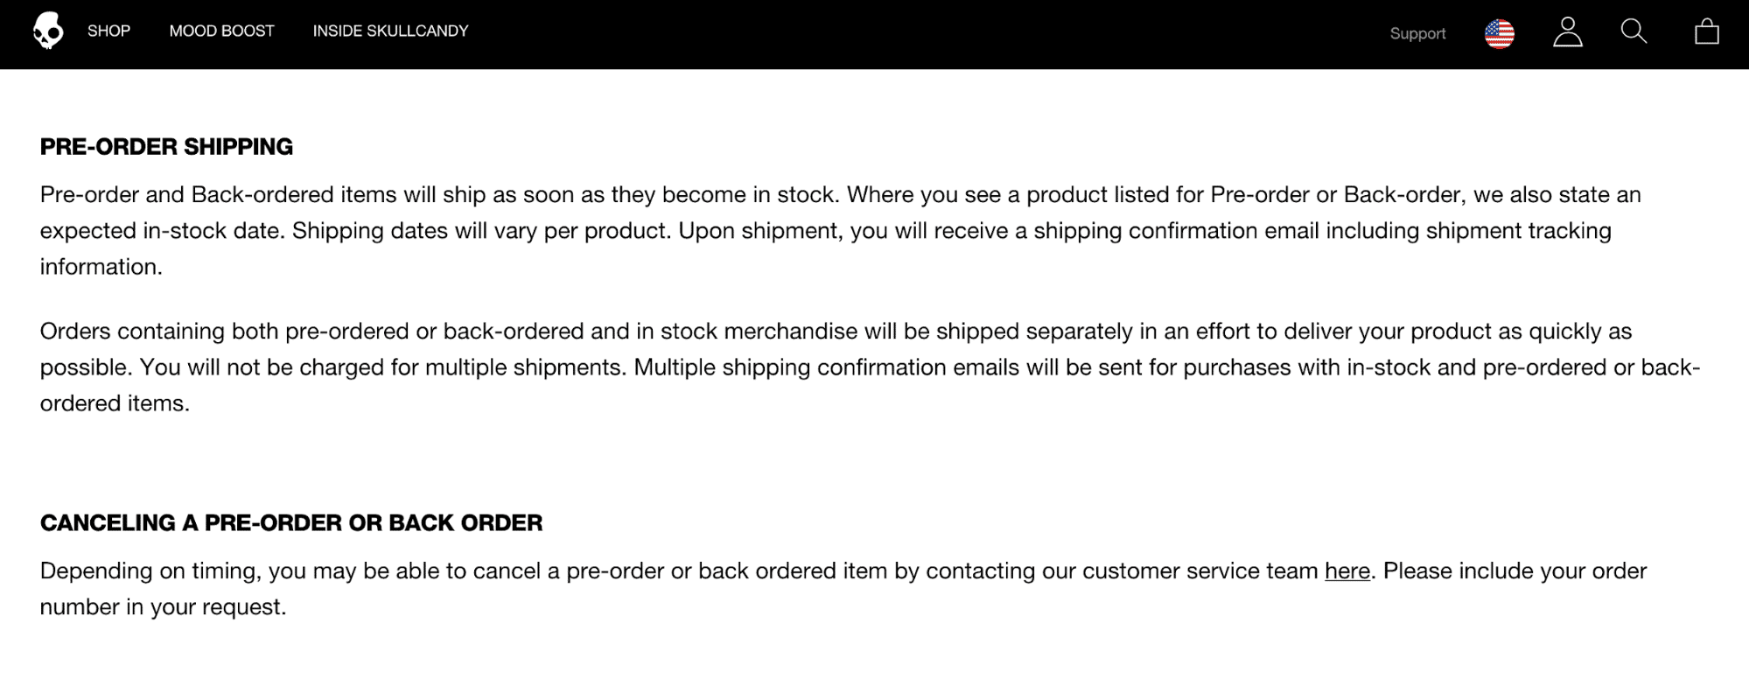Follow the "here" customer service link

click(1347, 571)
